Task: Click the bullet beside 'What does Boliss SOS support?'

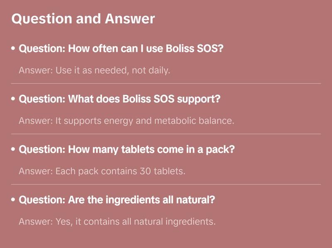Action: click(x=14, y=99)
